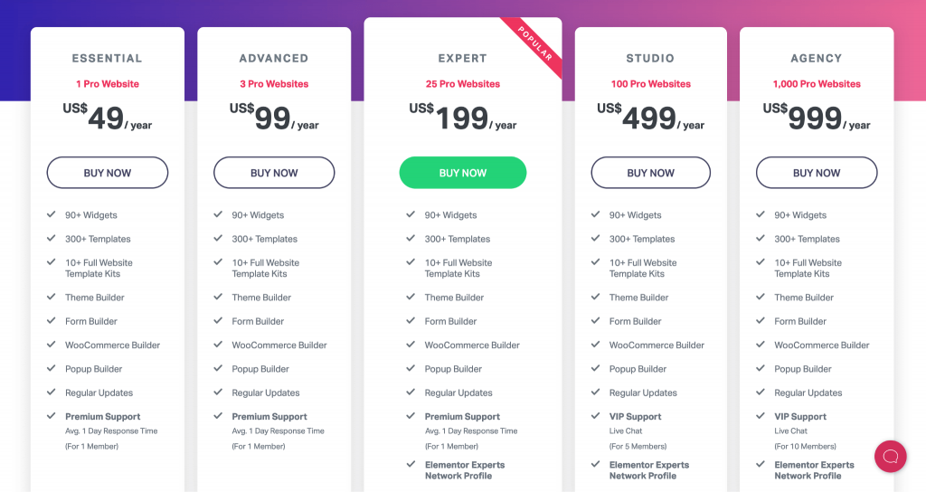Click the checkmark beside Agency's Popup Builder
The width and height of the screenshot is (926, 492).
[x=761, y=369]
